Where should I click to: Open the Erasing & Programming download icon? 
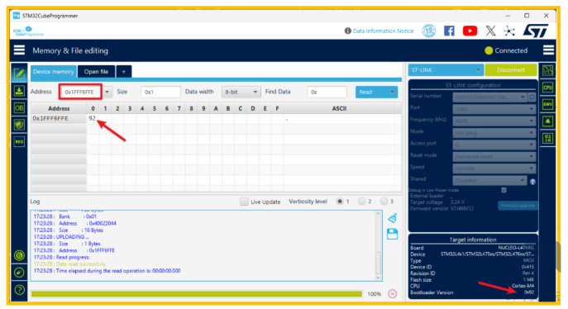(x=19, y=90)
